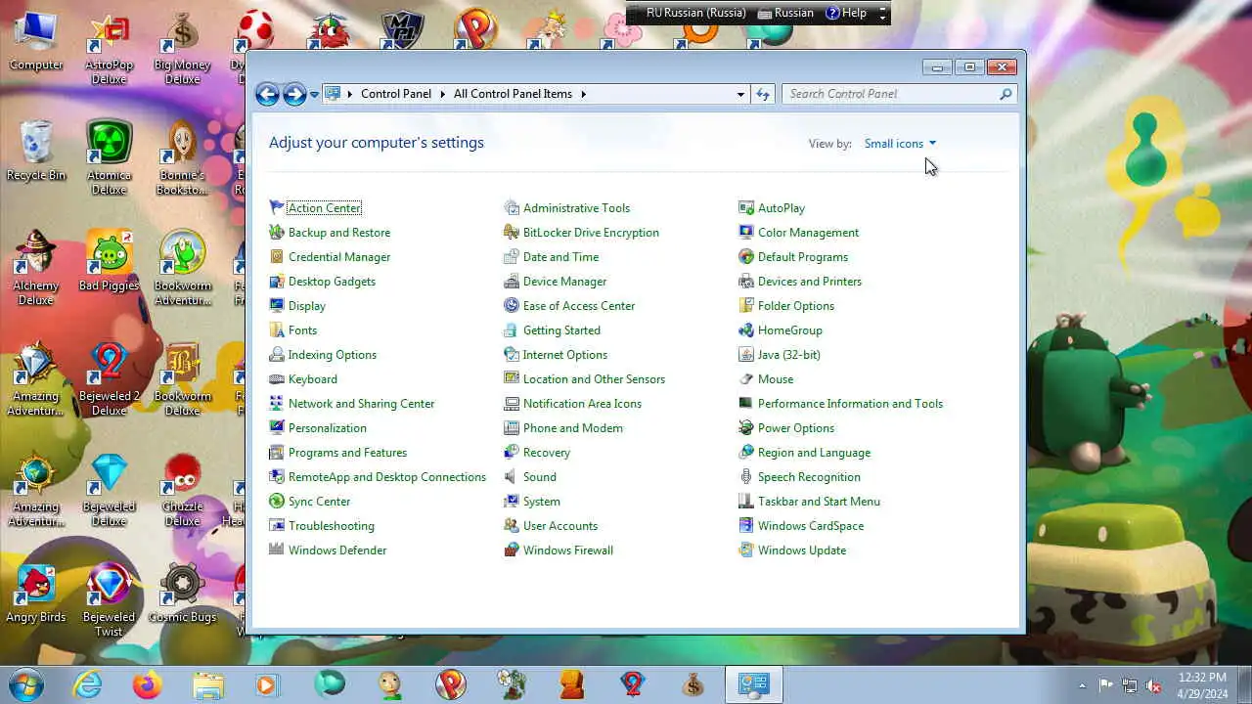Click the Search Control Panel field

(899, 94)
